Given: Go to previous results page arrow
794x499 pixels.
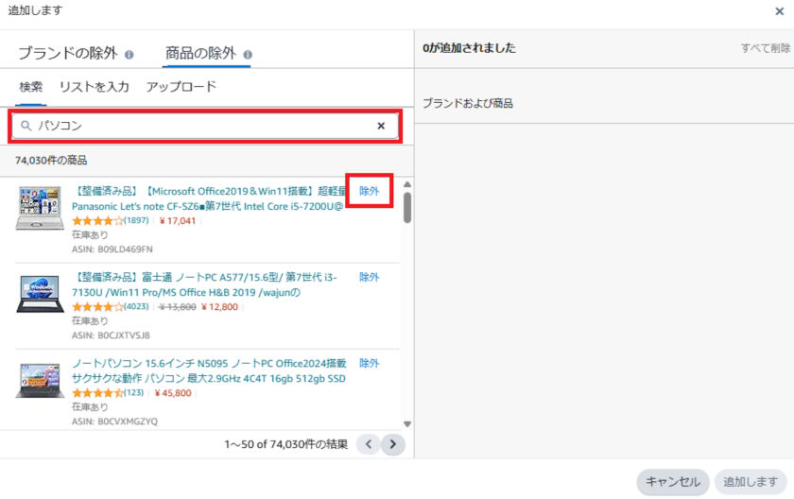Looking at the screenshot, I should point(369,443).
